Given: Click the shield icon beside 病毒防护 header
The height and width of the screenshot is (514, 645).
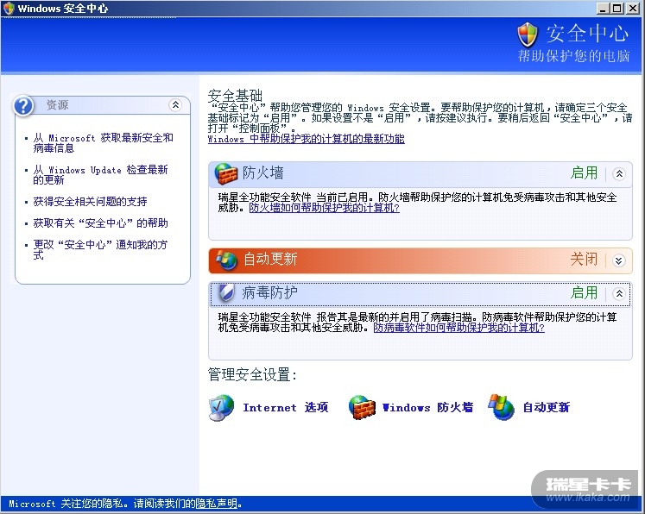Looking at the screenshot, I should click(x=226, y=293).
